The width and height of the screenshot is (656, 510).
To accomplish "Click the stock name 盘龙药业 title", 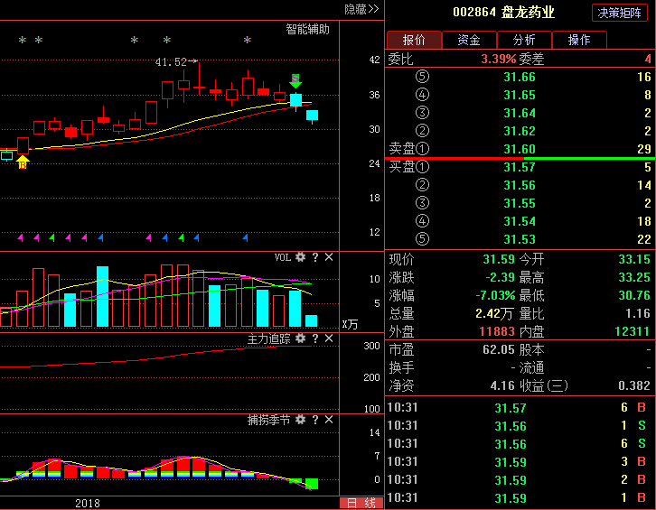I will (529, 13).
